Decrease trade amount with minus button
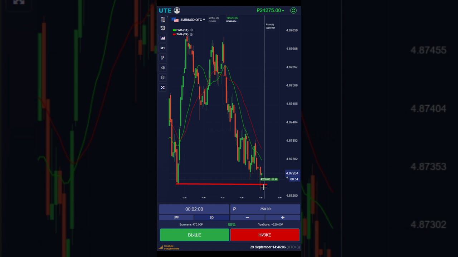Image resolution: width=458 pixels, height=257 pixels. [x=247, y=217]
